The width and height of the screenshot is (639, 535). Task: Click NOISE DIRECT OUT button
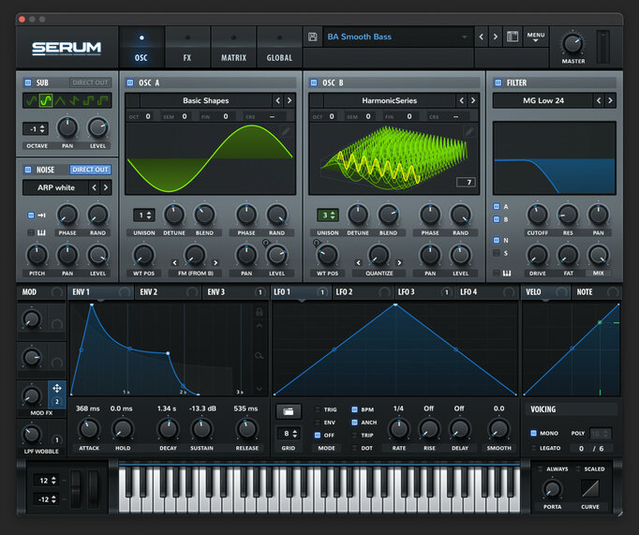click(90, 170)
